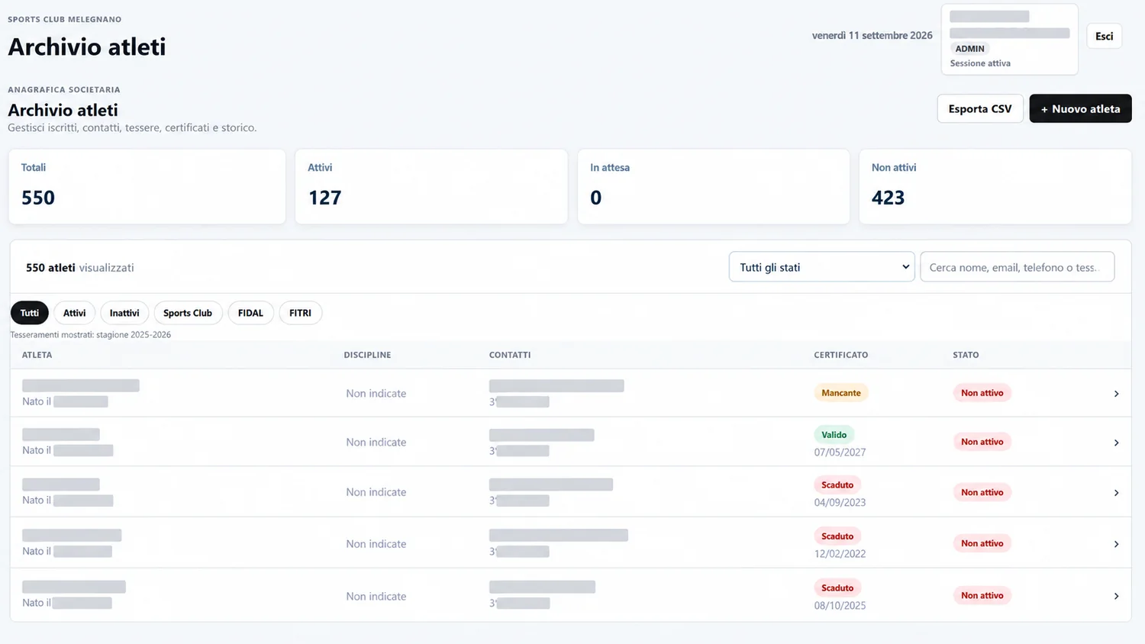This screenshot has width=1145, height=644.
Task: Click the CONTATTI column header
Action: pyautogui.click(x=510, y=355)
